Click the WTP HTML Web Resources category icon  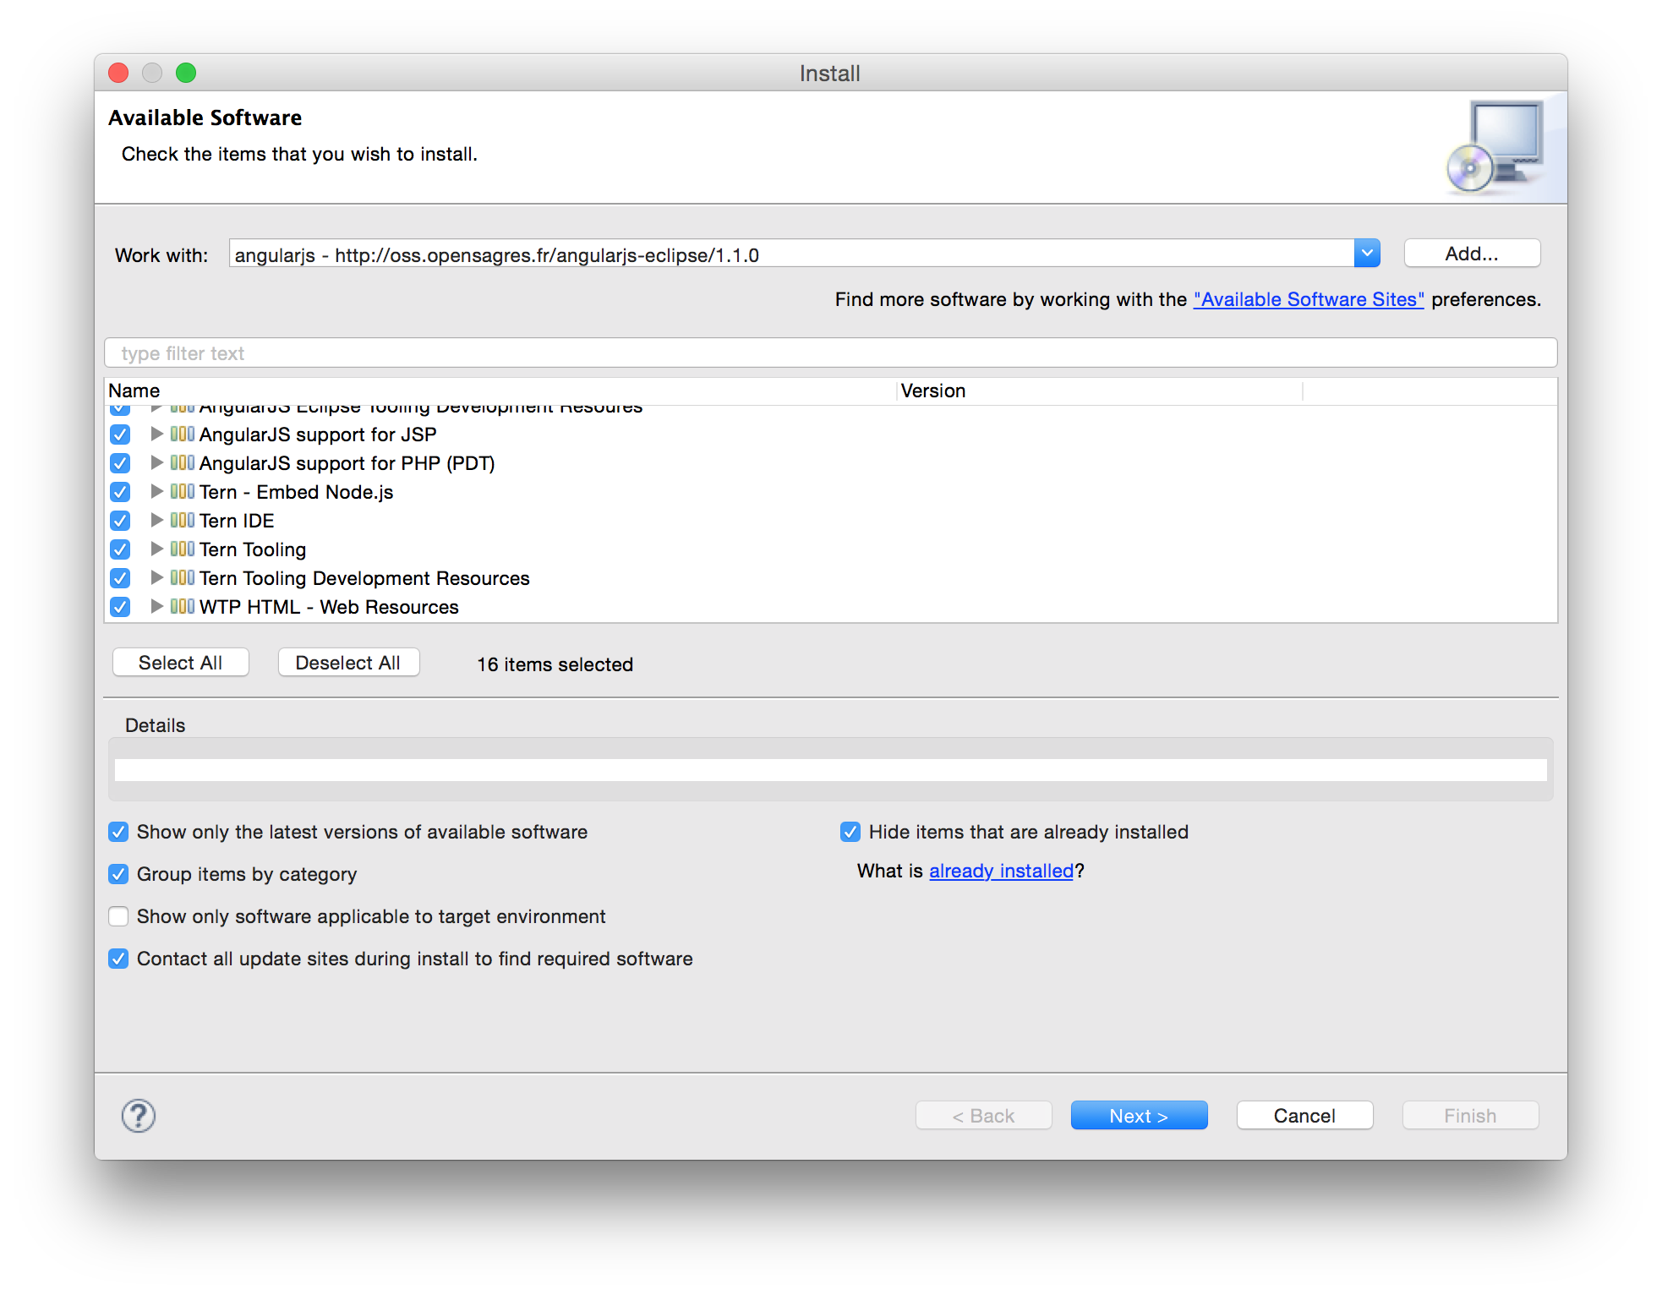(x=182, y=606)
